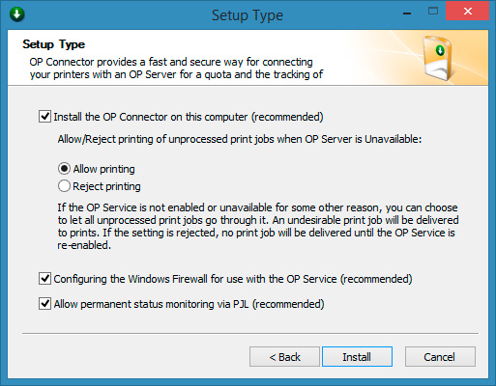Viewport: 496px width, 386px height.
Task: Click the Install the OP Connector label text
Action: 189,117
